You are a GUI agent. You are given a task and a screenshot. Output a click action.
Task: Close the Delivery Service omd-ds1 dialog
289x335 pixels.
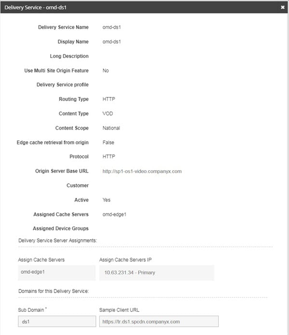(x=283, y=7)
